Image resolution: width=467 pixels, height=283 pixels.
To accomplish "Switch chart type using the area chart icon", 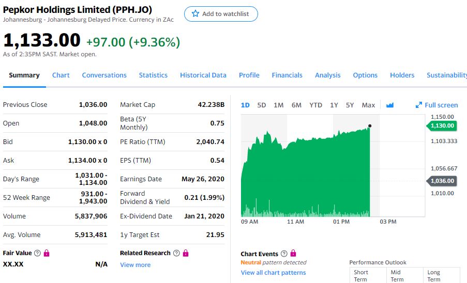I will click(390, 105).
